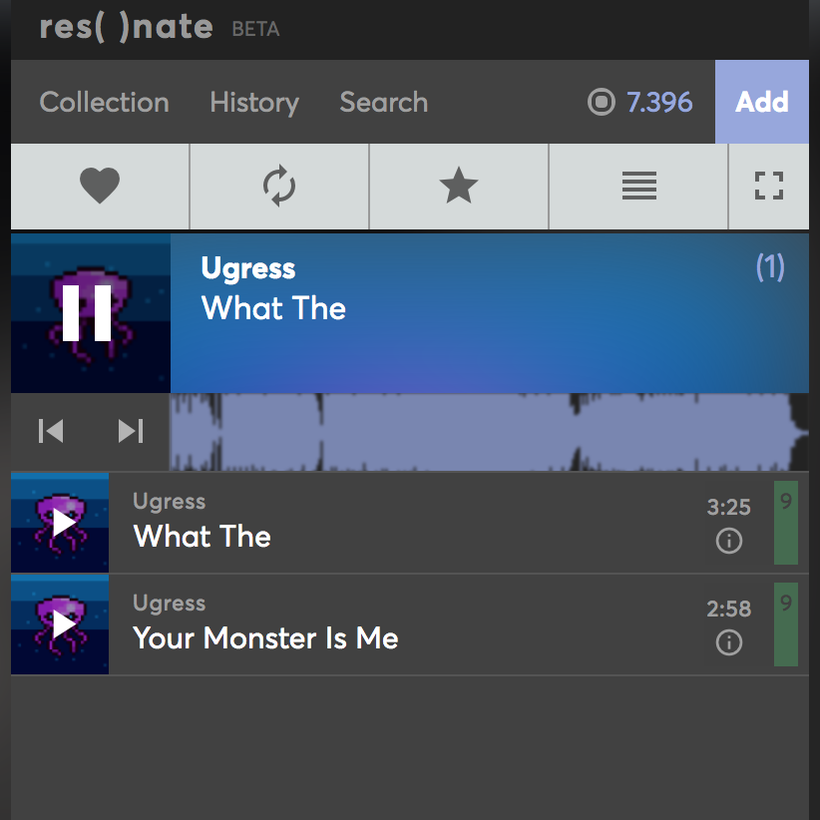This screenshot has height=820, width=820.
Task: Skip to the previous track
Action: pos(50,431)
